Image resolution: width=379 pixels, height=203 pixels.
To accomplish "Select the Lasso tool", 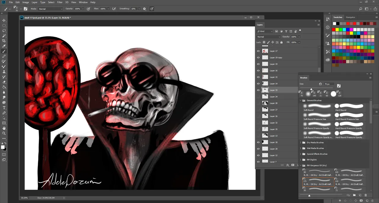I will click(4, 31).
